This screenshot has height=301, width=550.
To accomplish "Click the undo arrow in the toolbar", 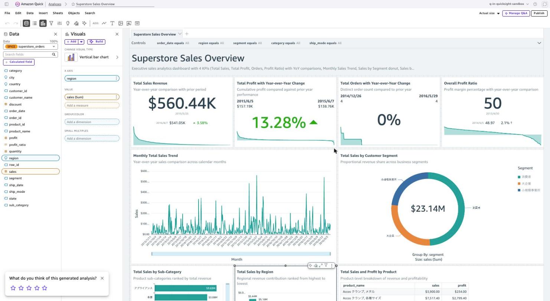I will [x=7, y=23].
